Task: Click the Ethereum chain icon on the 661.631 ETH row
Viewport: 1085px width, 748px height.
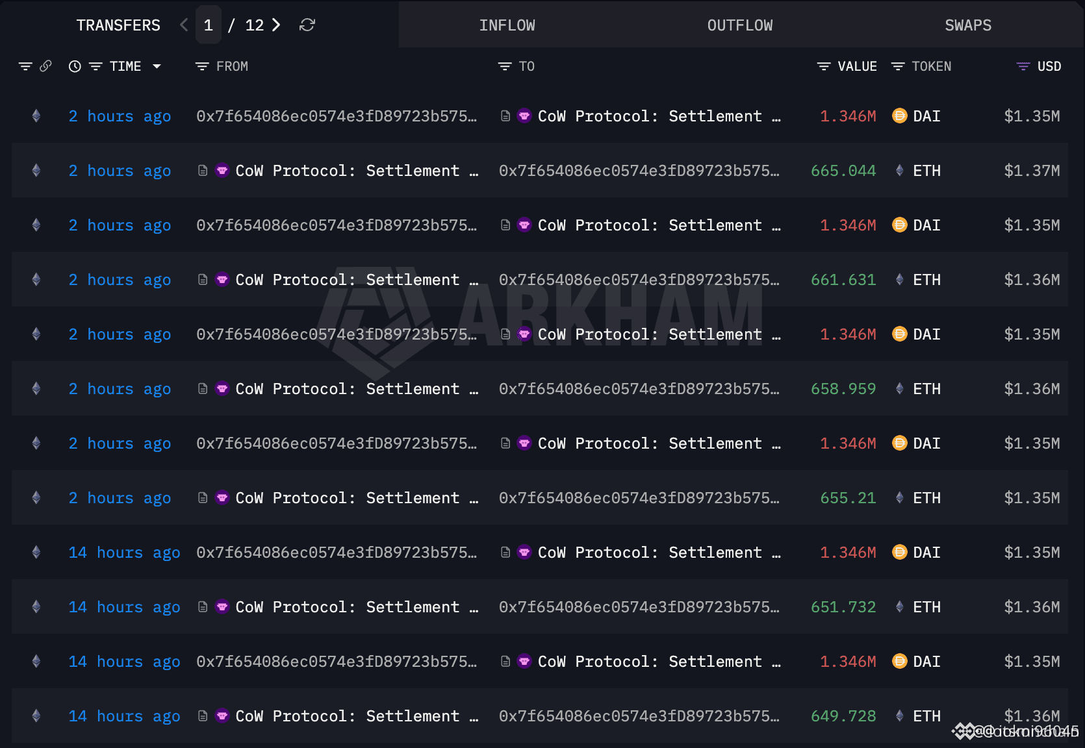Action: [x=36, y=280]
